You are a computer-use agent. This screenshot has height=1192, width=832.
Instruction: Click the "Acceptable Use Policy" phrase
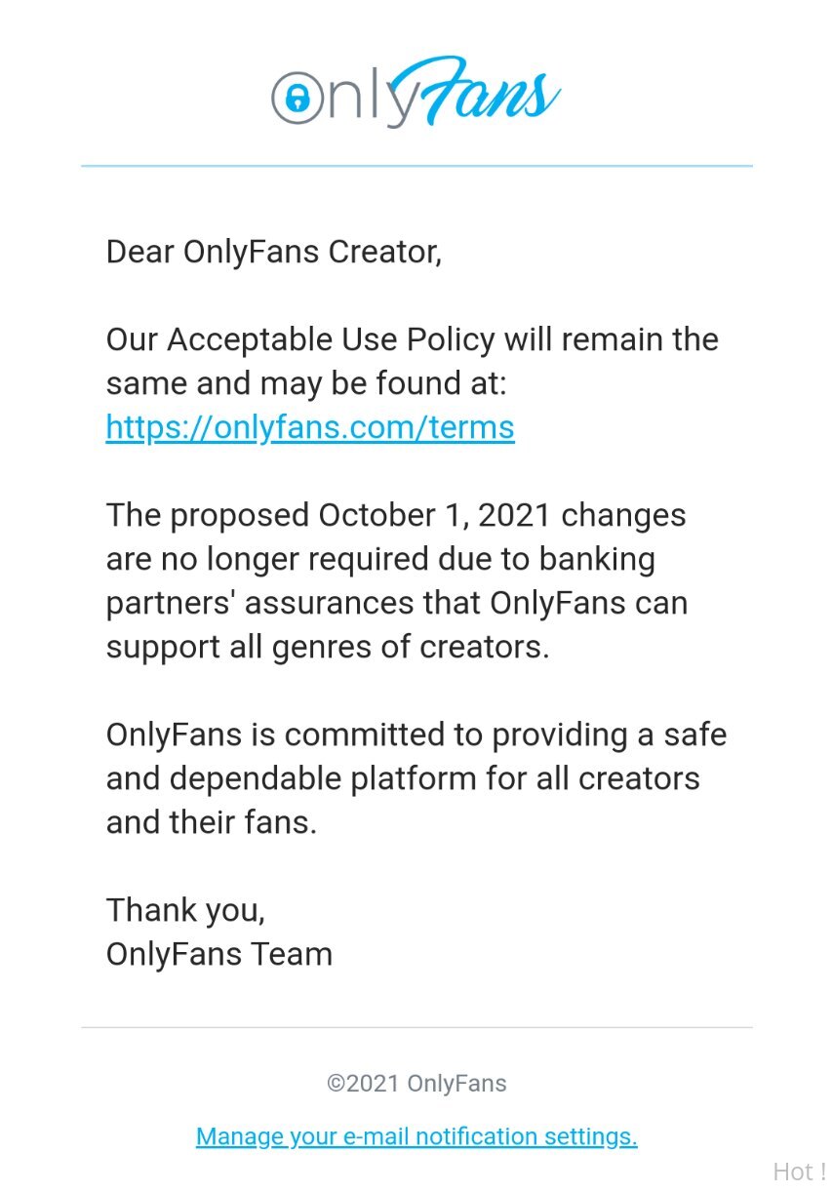(332, 340)
